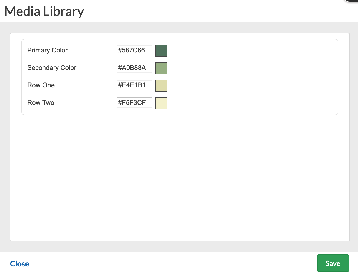Viewport: 358px width, 273px height.
Task: Click the Primary Color label
Action: pos(47,50)
